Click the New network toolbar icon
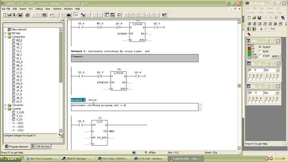This screenshot has height=162, width=288. point(119,15)
